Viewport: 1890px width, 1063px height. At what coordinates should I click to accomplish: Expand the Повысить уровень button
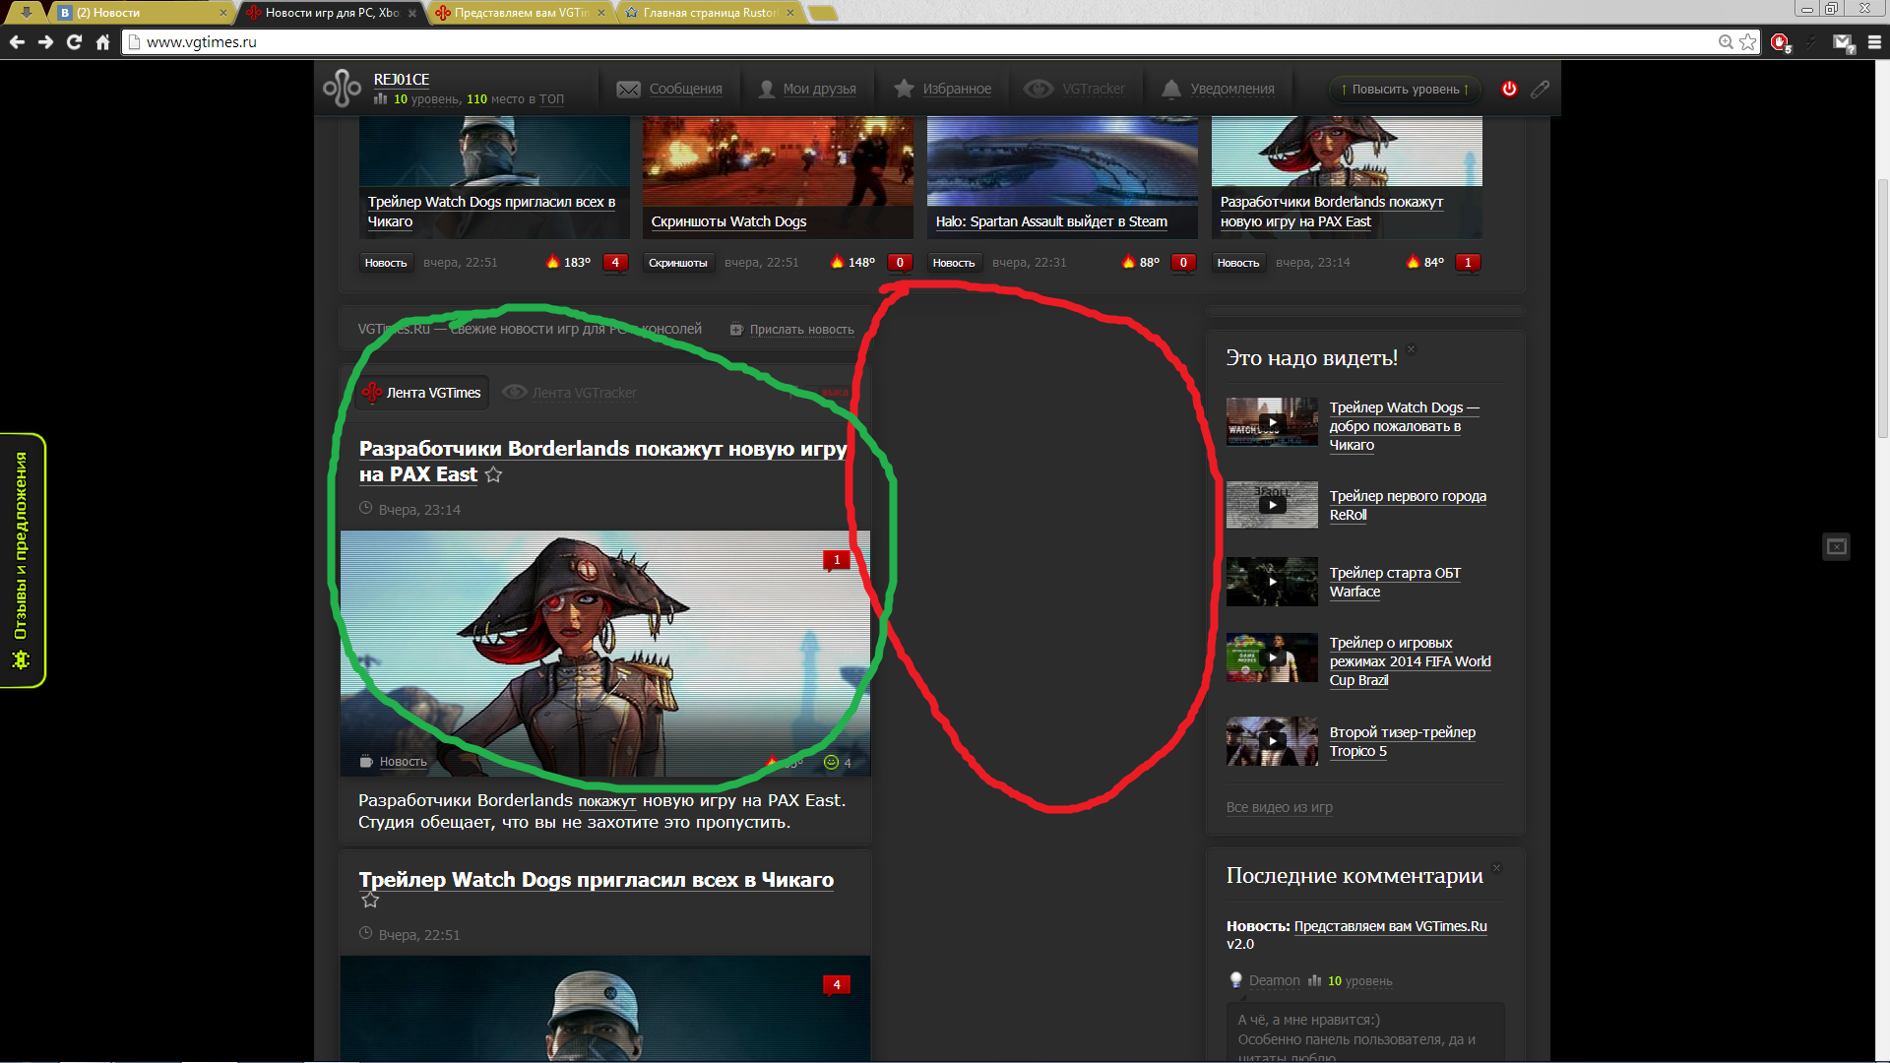click(1405, 89)
